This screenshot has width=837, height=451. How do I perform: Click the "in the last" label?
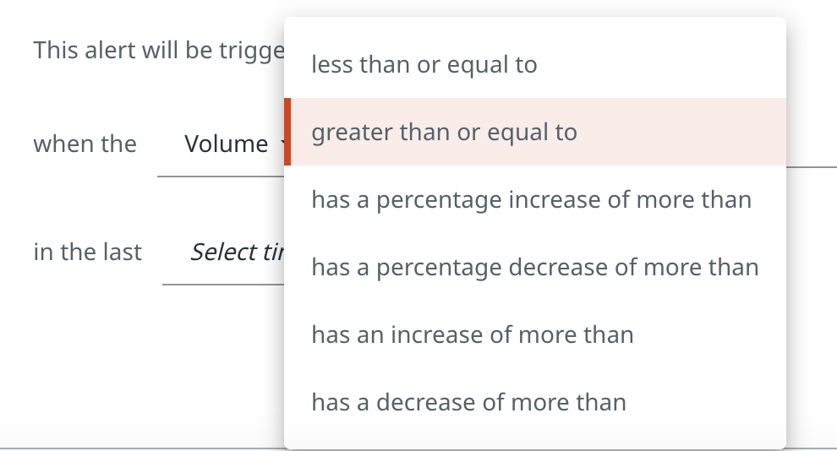tap(87, 253)
